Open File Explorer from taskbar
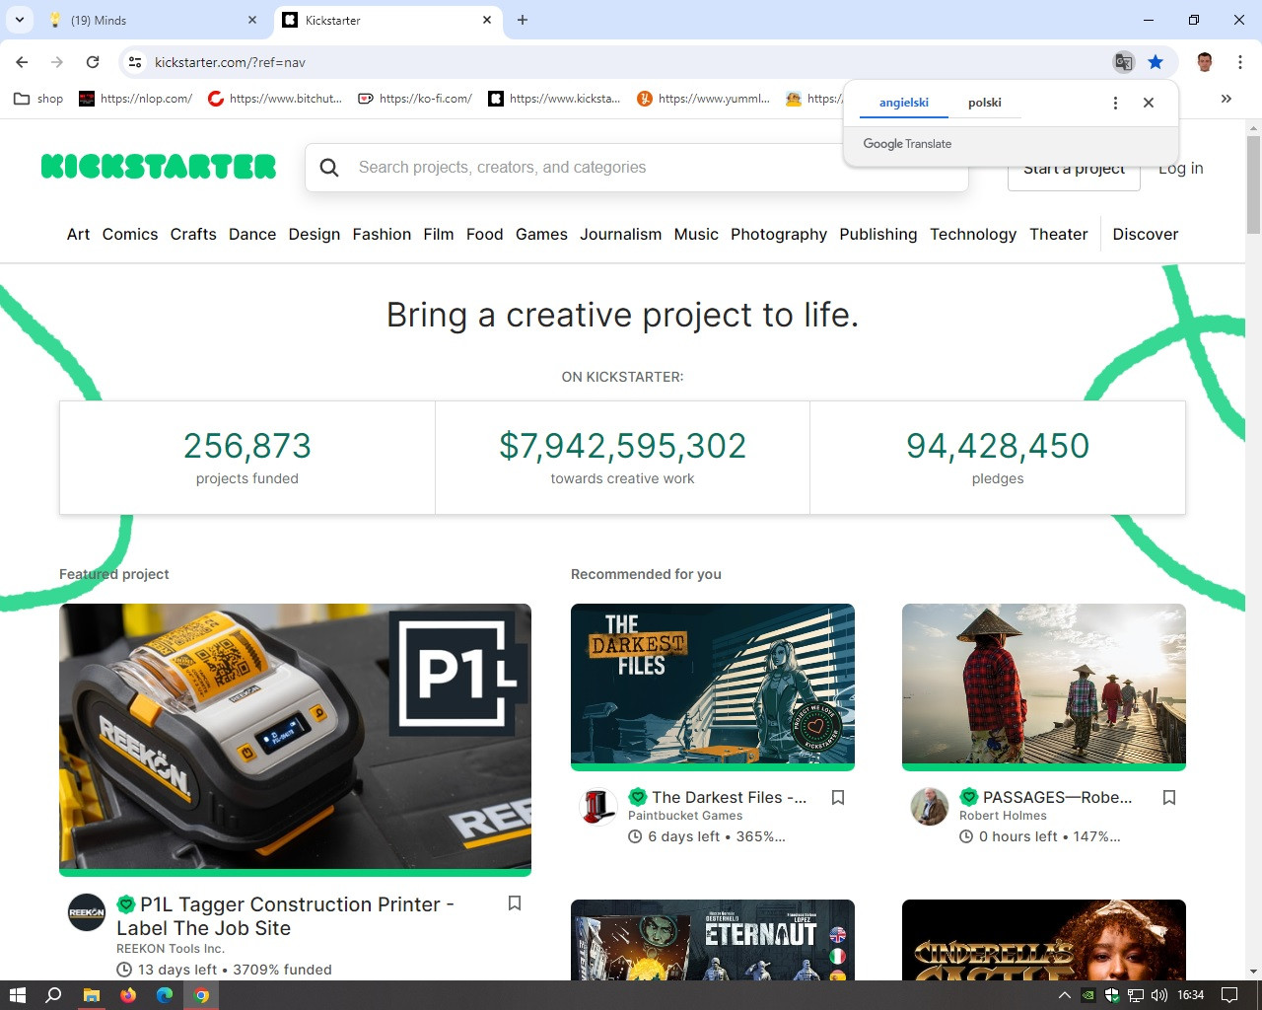The width and height of the screenshot is (1262, 1010). coord(91,995)
